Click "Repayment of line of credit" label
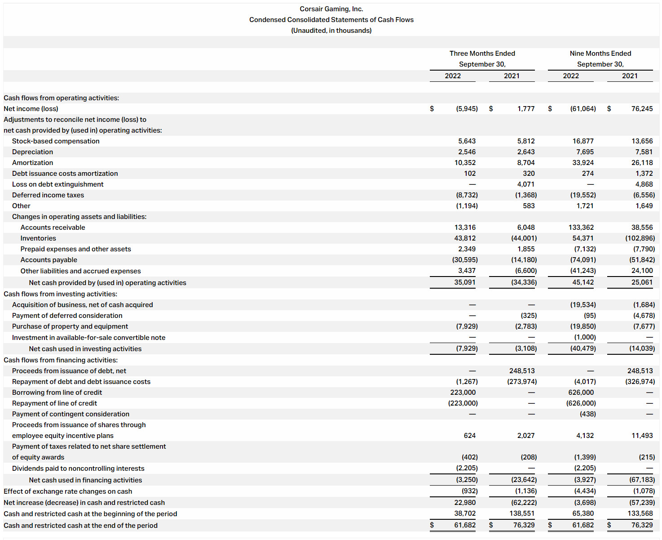The image size is (662, 540). (x=54, y=403)
